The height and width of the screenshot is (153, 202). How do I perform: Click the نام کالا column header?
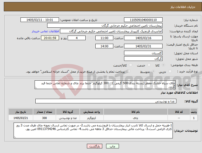(x=136, y=112)
